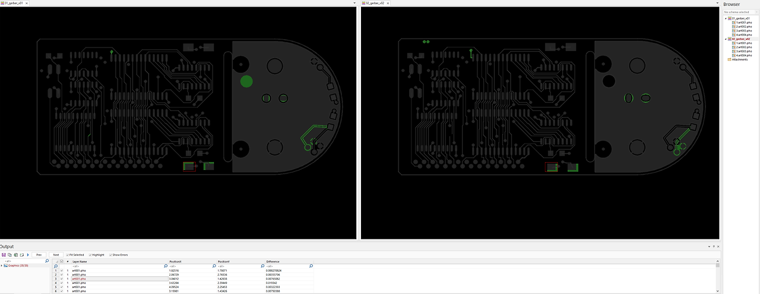Image resolution: width=760 pixels, height=294 pixels.
Task: Click the blue play arrow in Output toolbar
Action: click(28, 255)
